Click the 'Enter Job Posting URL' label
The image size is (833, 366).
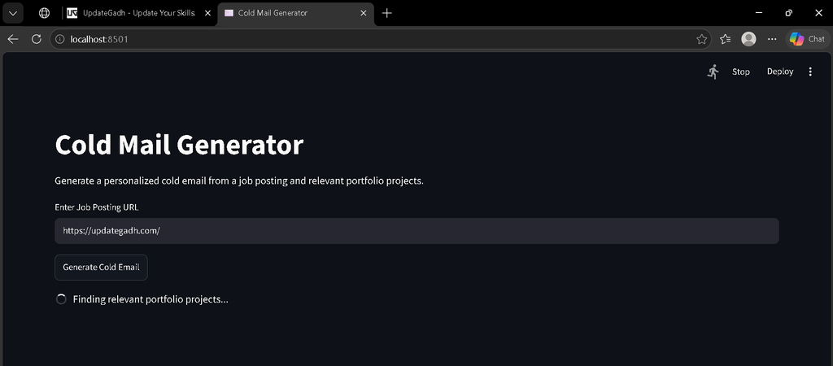(97, 207)
